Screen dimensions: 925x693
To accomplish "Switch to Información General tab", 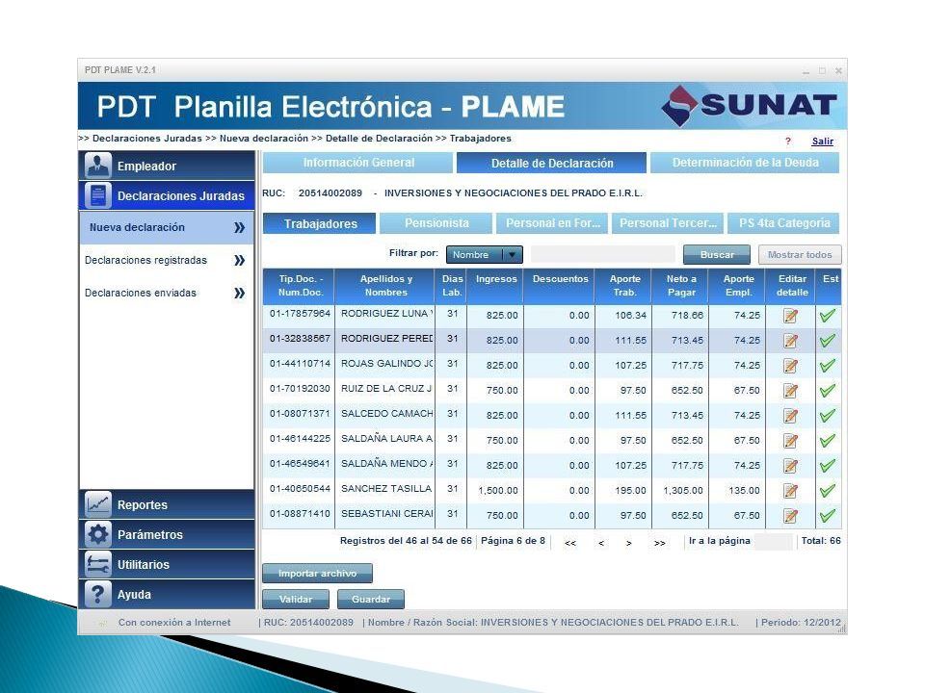I will [x=358, y=163].
